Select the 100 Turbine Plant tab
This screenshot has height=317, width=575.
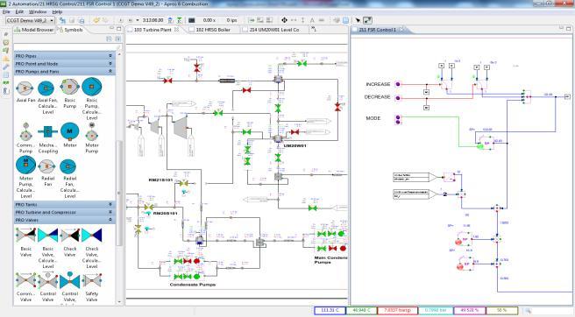[x=153, y=30]
